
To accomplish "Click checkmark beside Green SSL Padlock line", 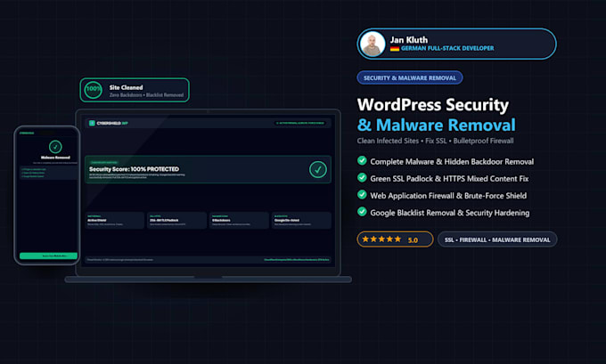I will (x=362, y=178).
